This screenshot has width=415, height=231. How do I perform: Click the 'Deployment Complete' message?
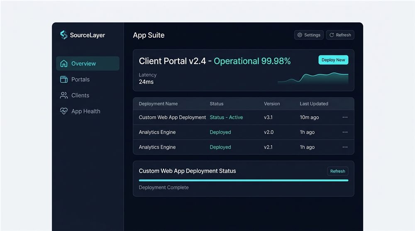[x=164, y=188]
